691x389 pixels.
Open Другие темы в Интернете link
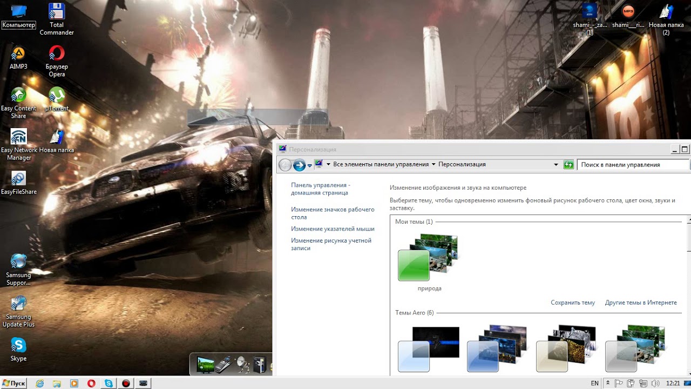tap(640, 303)
